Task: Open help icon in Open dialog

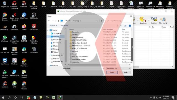Action: click(x=130, y=26)
